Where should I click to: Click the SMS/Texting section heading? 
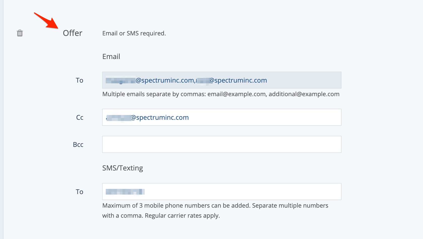click(122, 168)
